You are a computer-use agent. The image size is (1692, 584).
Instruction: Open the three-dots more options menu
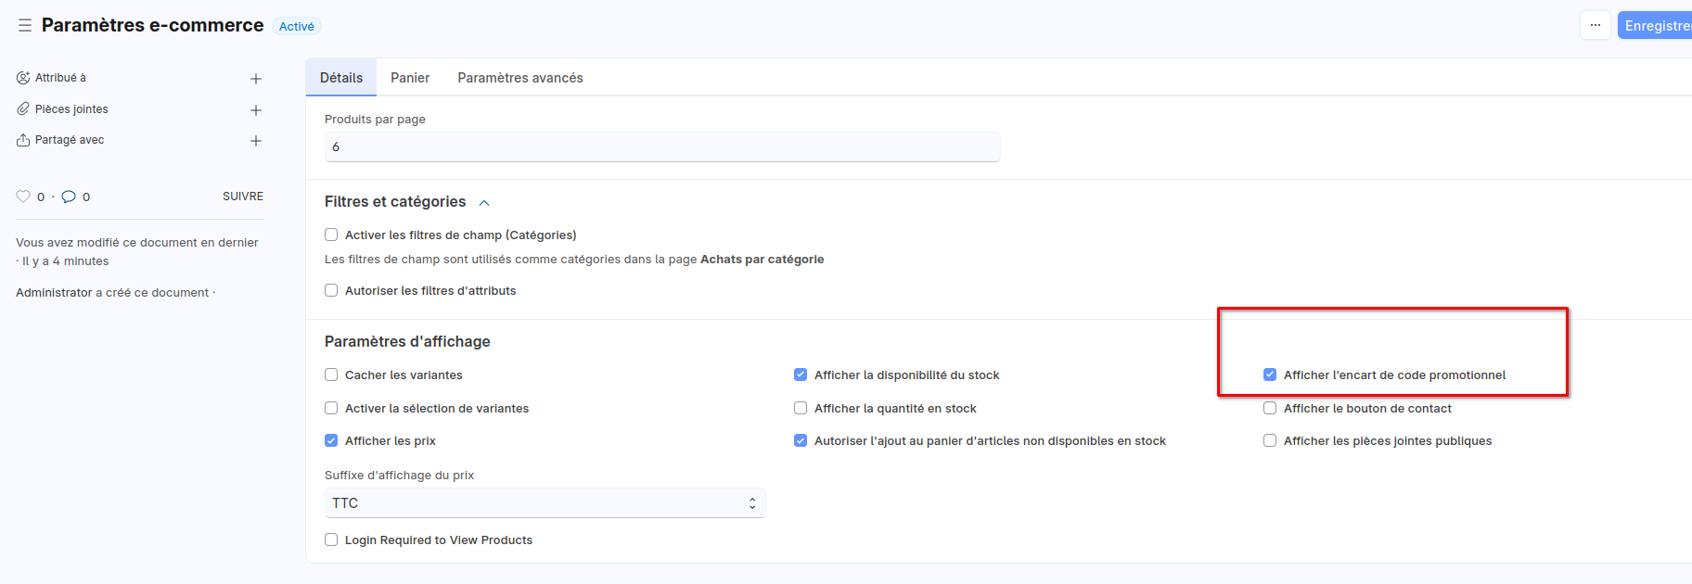[x=1595, y=26]
